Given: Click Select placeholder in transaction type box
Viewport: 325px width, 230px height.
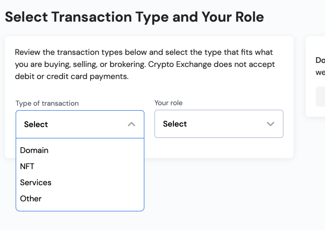Looking at the screenshot, I should [36, 124].
